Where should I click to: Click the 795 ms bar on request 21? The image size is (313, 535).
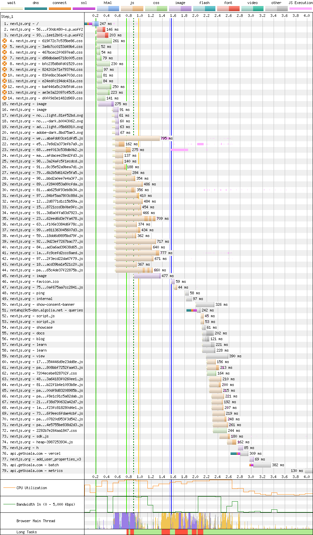pos(137,139)
